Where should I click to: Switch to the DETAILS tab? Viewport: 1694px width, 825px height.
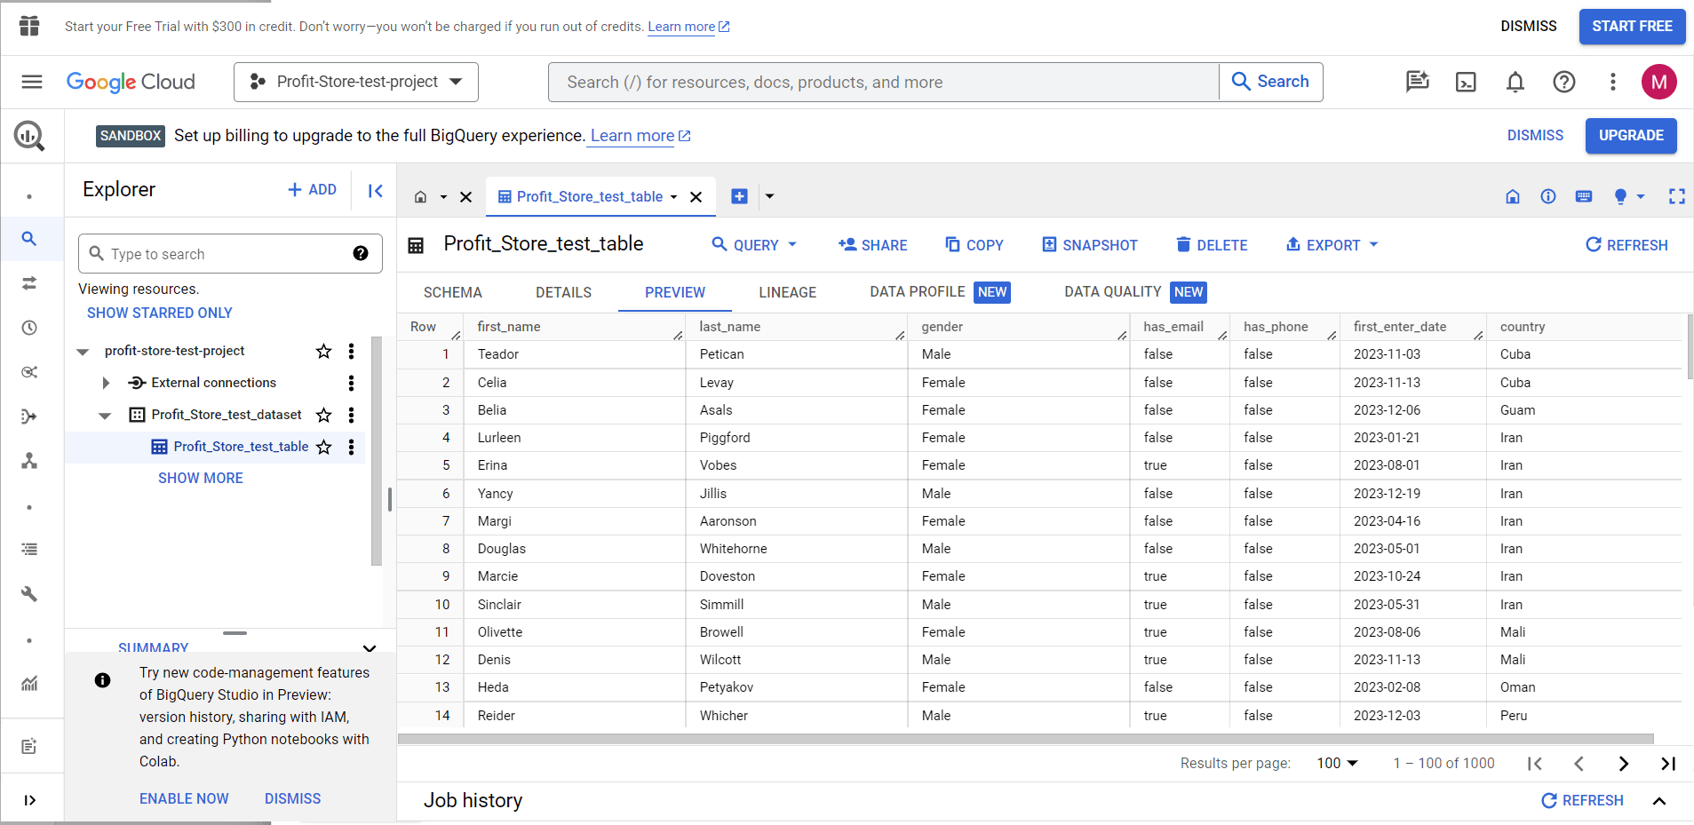pos(563,292)
